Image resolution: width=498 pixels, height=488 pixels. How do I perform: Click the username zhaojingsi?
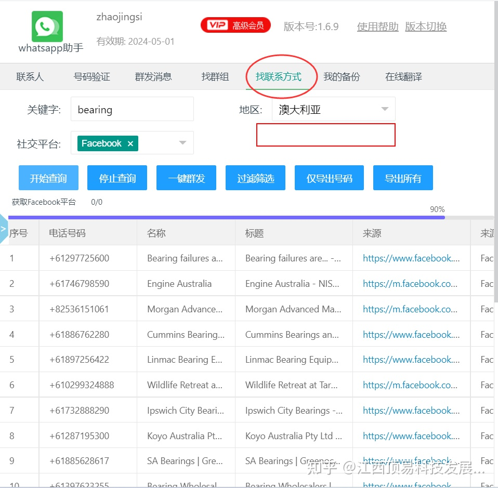point(119,17)
